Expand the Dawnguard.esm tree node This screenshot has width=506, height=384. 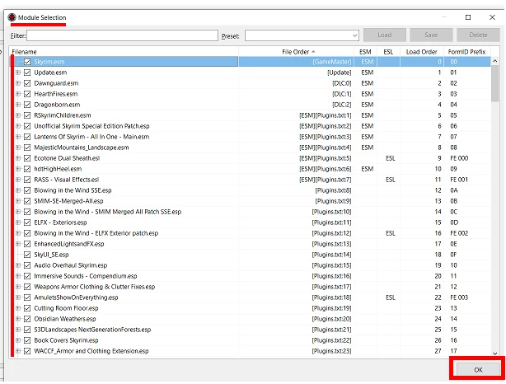click(x=18, y=83)
